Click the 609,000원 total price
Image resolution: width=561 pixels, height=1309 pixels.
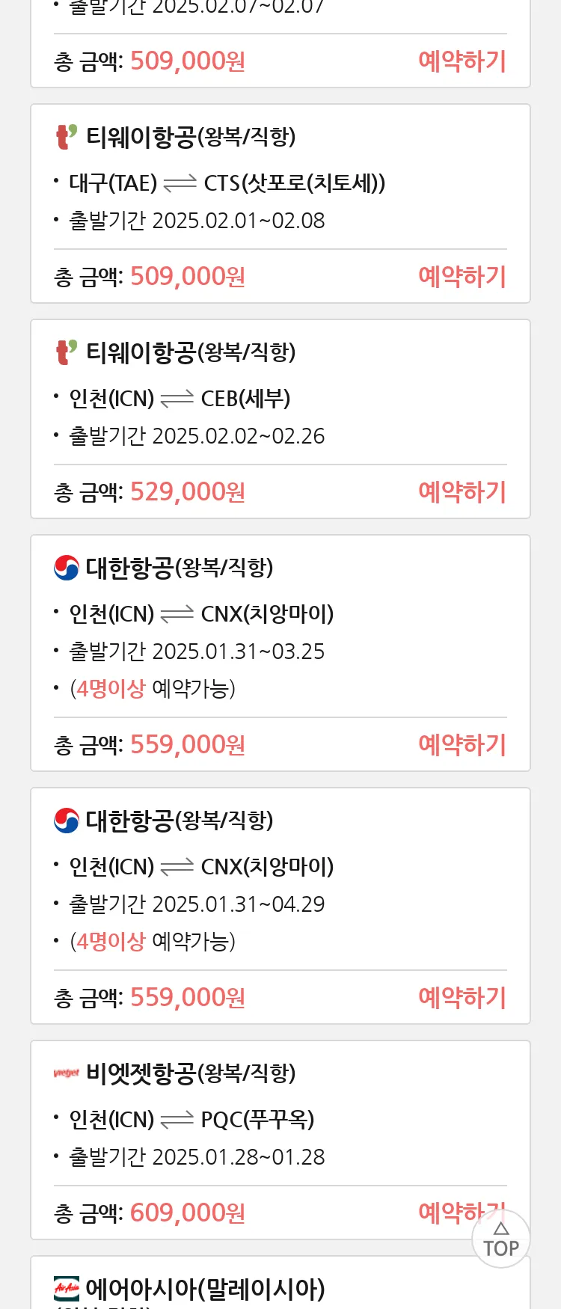(x=188, y=1213)
